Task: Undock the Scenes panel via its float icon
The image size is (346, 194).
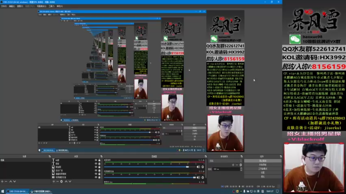Action: (50, 156)
